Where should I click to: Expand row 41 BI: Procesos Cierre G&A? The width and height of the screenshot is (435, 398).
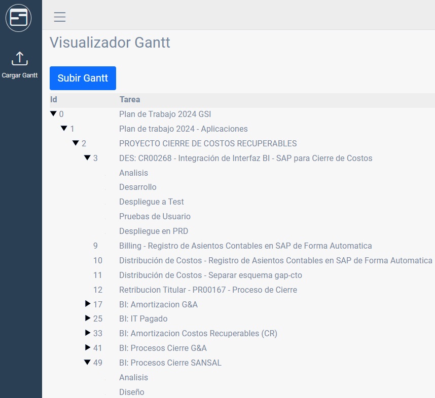(x=87, y=348)
